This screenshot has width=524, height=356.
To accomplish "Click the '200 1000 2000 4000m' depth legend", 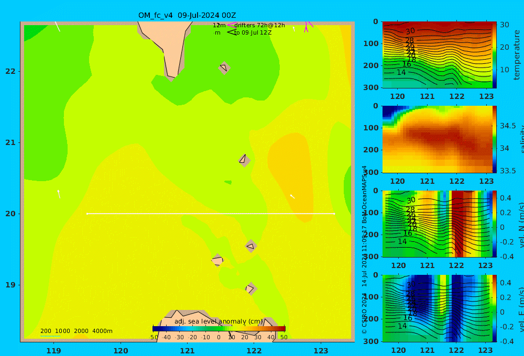I will click(76, 331).
